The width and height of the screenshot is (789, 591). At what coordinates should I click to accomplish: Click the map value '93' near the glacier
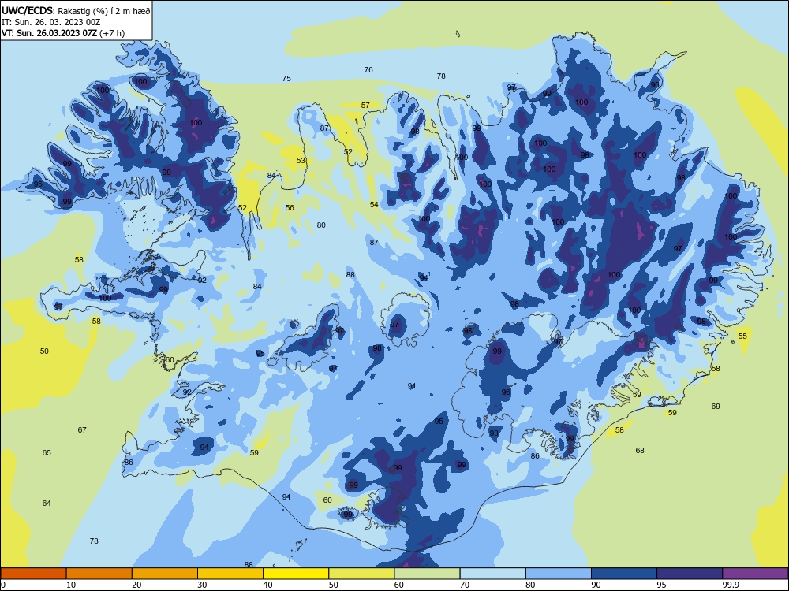[x=494, y=433]
